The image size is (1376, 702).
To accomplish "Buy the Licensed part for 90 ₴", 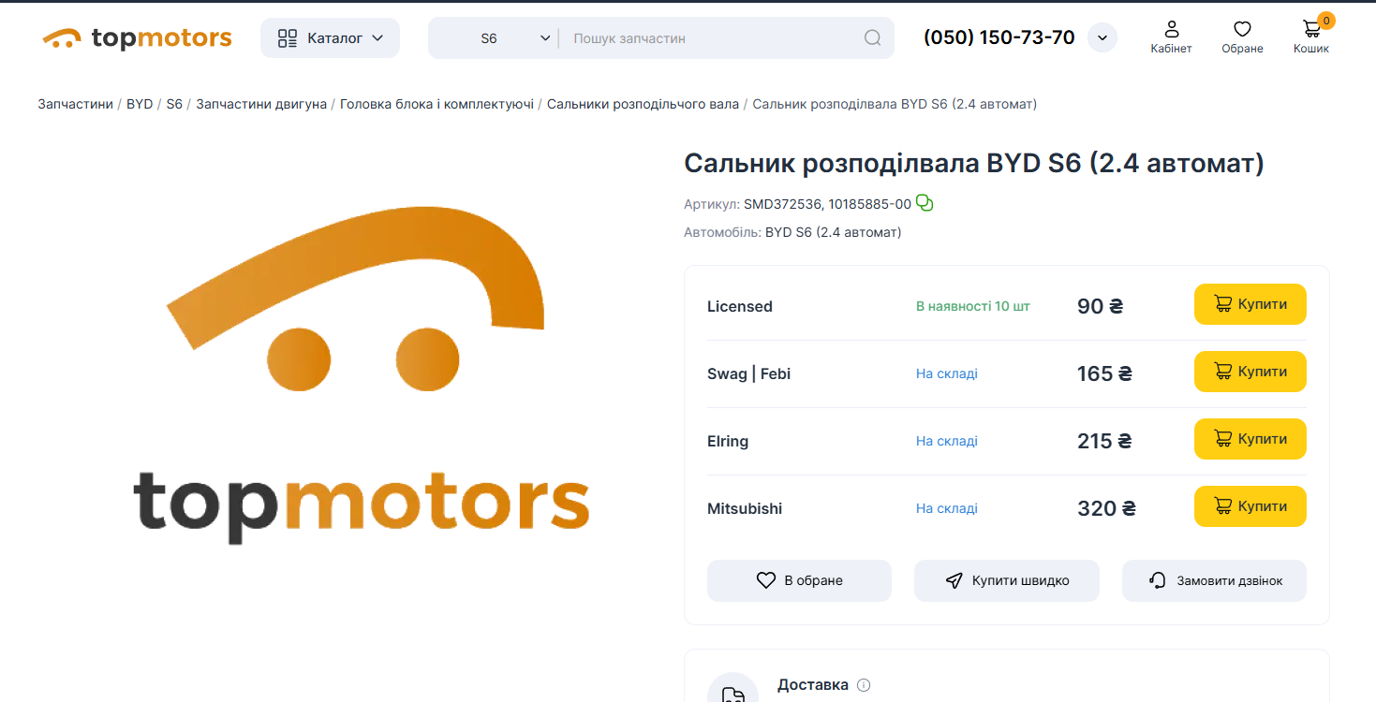I will 1250,304.
